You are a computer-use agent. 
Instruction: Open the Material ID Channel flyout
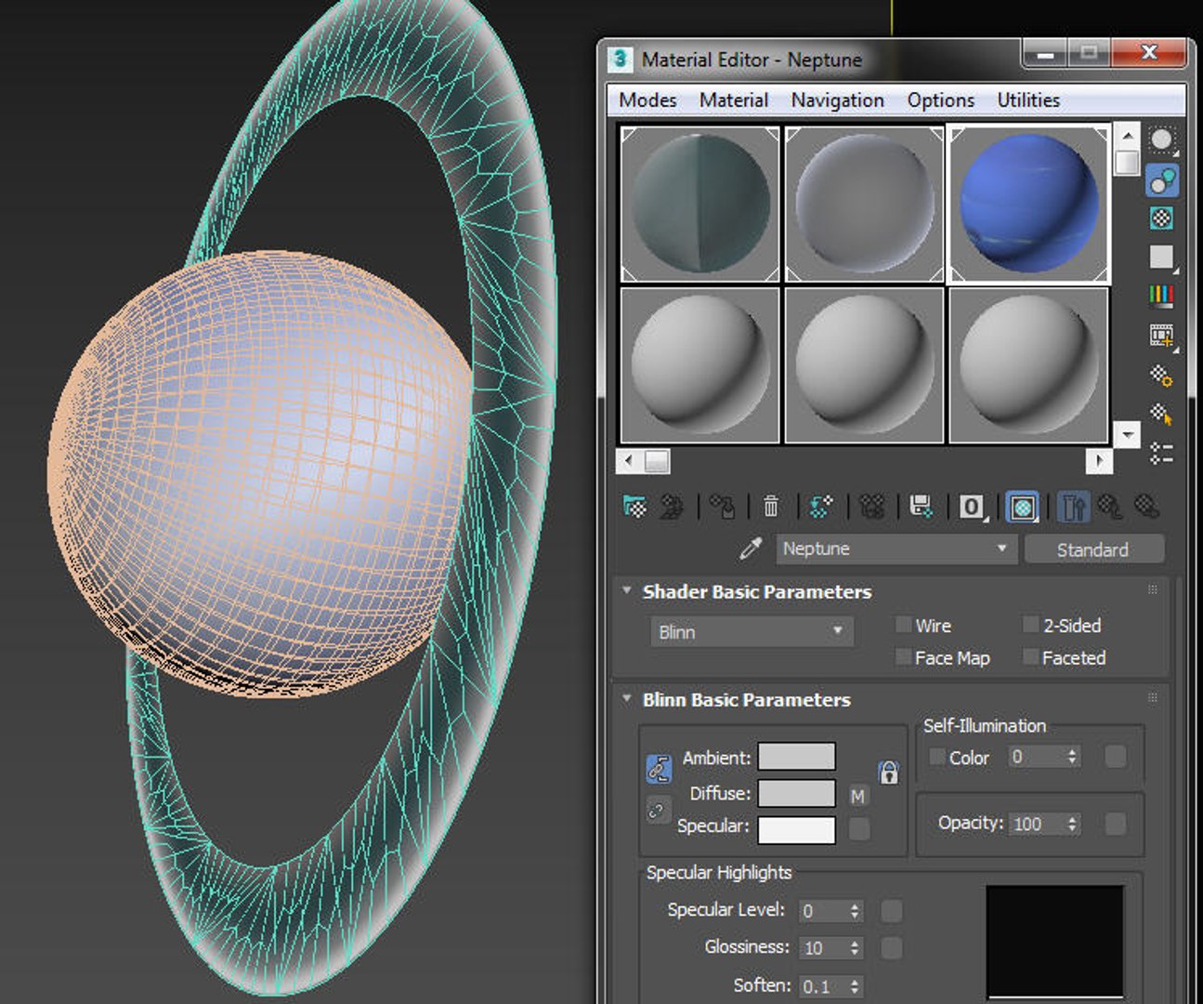coord(972,507)
